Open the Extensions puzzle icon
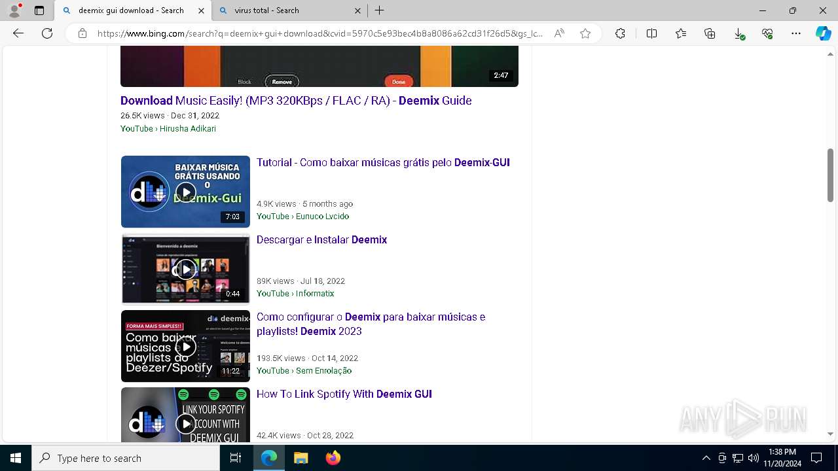 pos(620,33)
